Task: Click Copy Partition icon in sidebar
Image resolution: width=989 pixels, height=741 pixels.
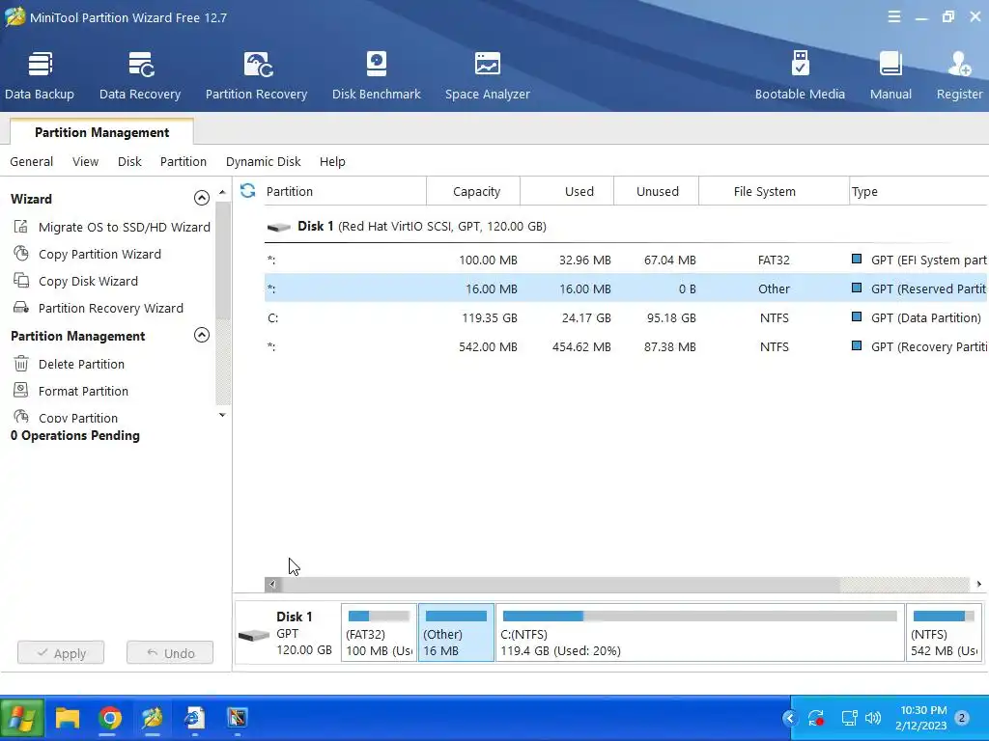Action: tap(21, 417)
